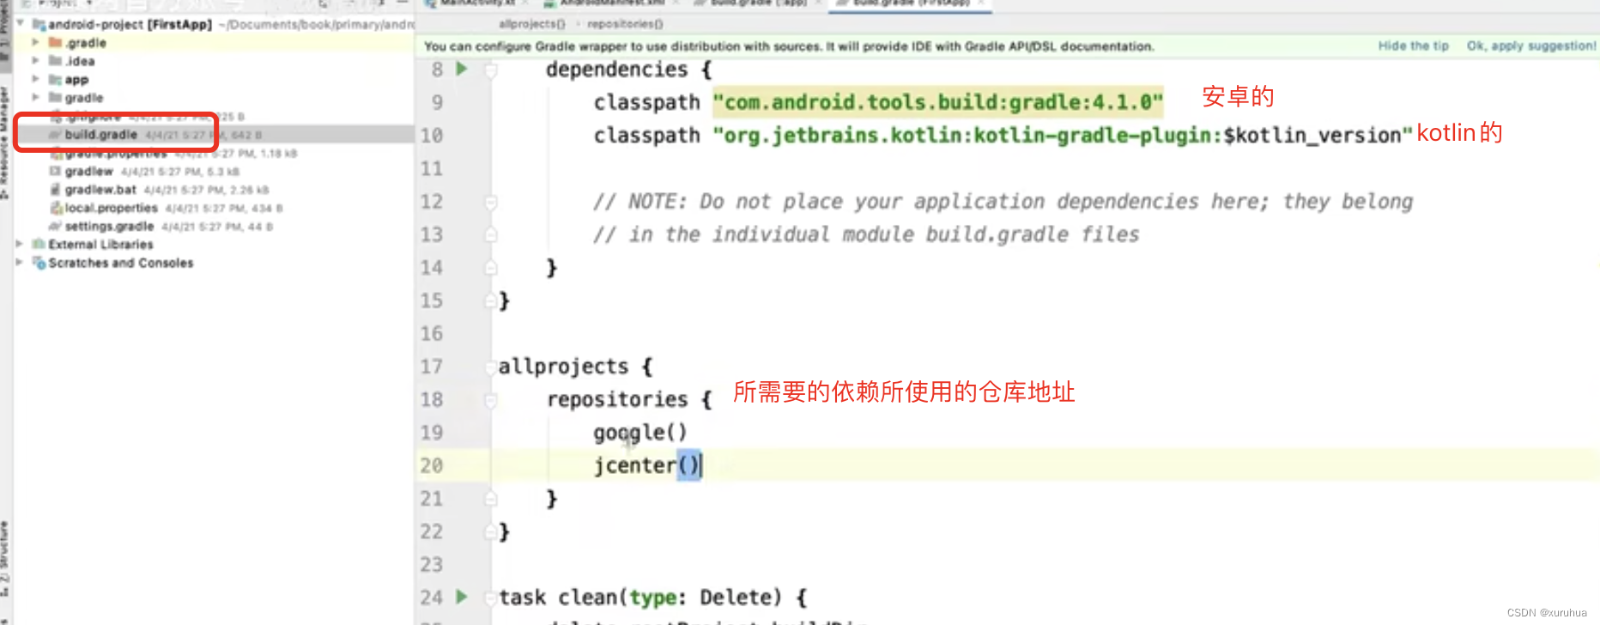Screen dimensions: 1600x625
Task: Open the Structure side tab
Action: click(5, 558)
